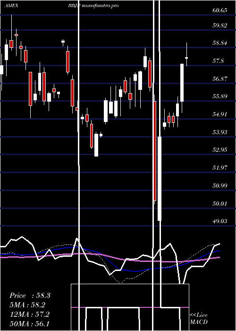The width and height of the screenshot is (236, 331).
Task: Select the 55.89 price axis label
Action: click(x=220, y=96)
